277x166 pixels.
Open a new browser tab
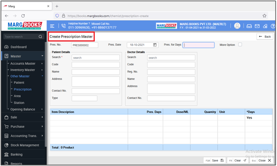click(x=56, y=6)
